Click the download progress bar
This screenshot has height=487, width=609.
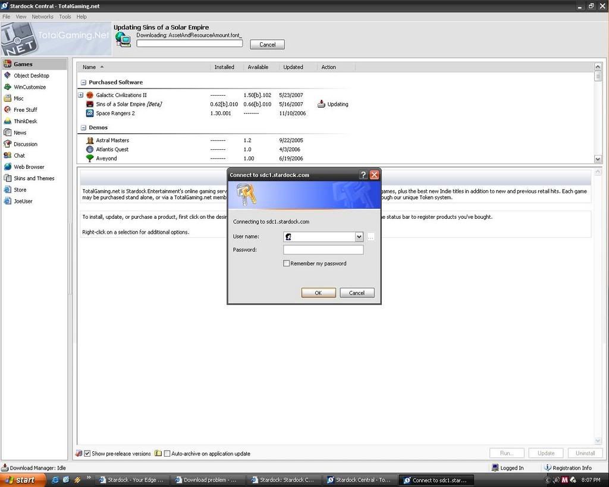pos(190,43)
